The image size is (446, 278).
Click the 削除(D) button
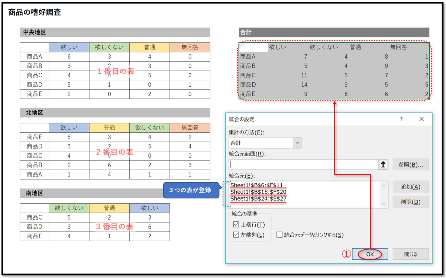click(x=410, y=201)
